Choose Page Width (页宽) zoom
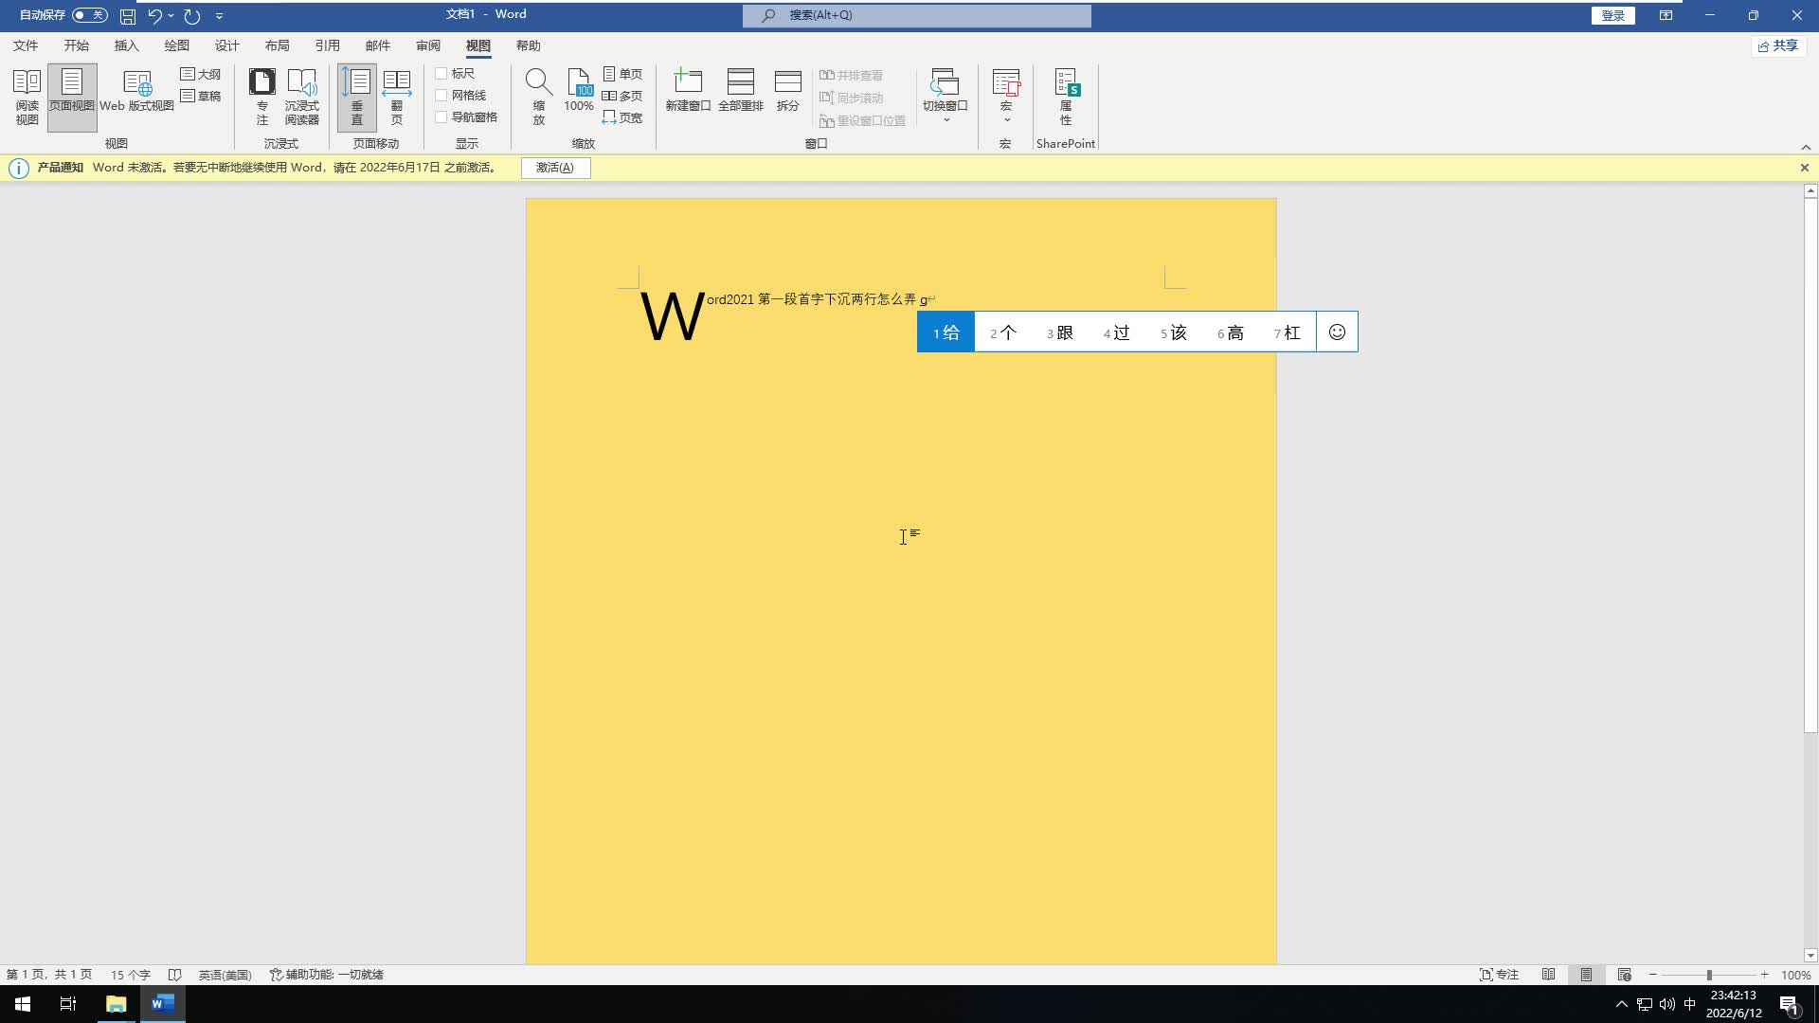1819x1023 pixels. click(x=622, y=117)
